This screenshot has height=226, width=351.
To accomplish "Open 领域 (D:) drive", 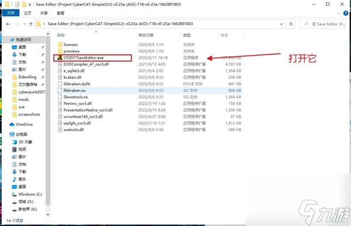I will click(26, 201).
